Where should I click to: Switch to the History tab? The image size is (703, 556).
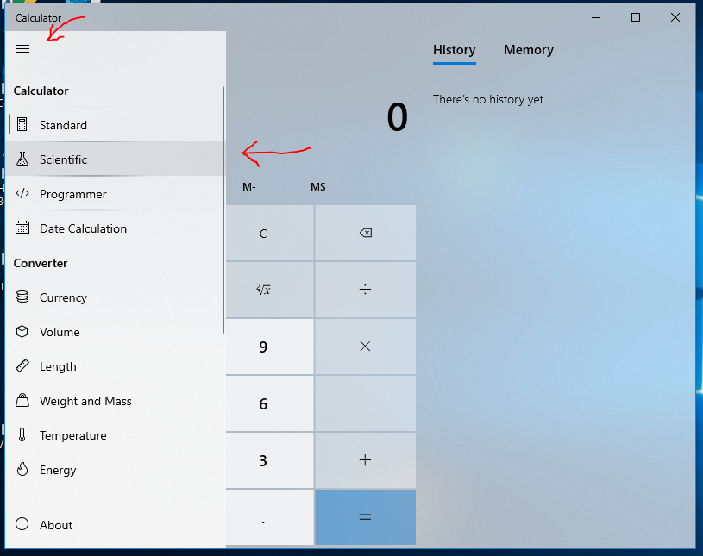tap(455, 50)
